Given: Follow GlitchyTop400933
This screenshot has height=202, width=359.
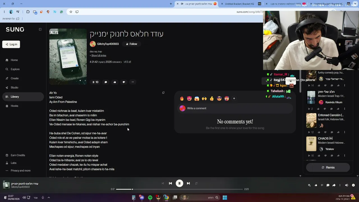Looking at the screenshot, I should point(131,44).
